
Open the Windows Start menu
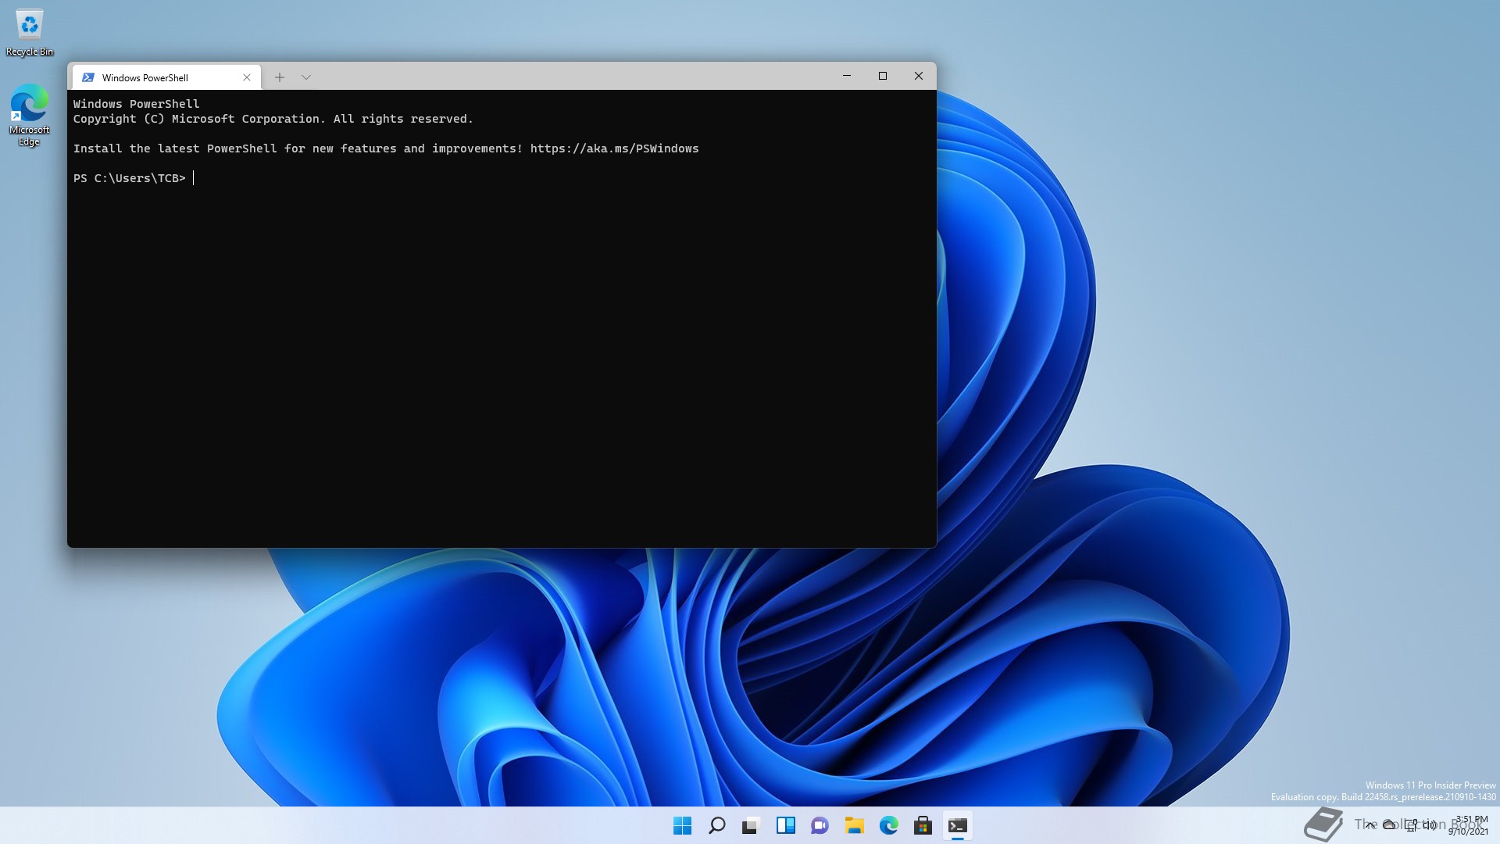tap(682, 825)
